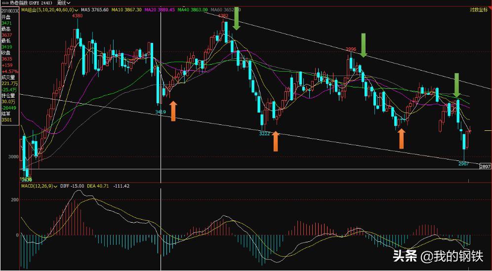Screen dimensions: 492x271
Task: Click the rightmost orange up arrow
Action: [x=402, y=139]
